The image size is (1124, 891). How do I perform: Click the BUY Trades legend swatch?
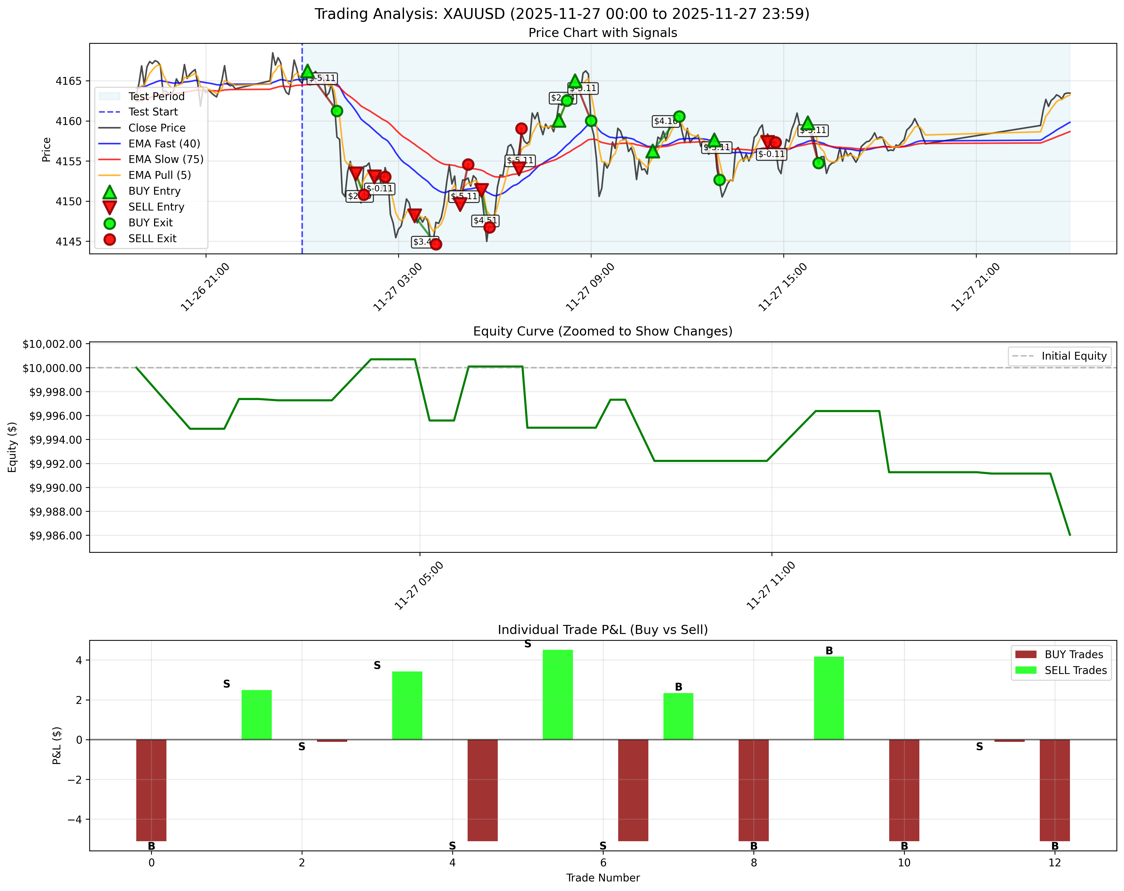tap(1026, 654)
